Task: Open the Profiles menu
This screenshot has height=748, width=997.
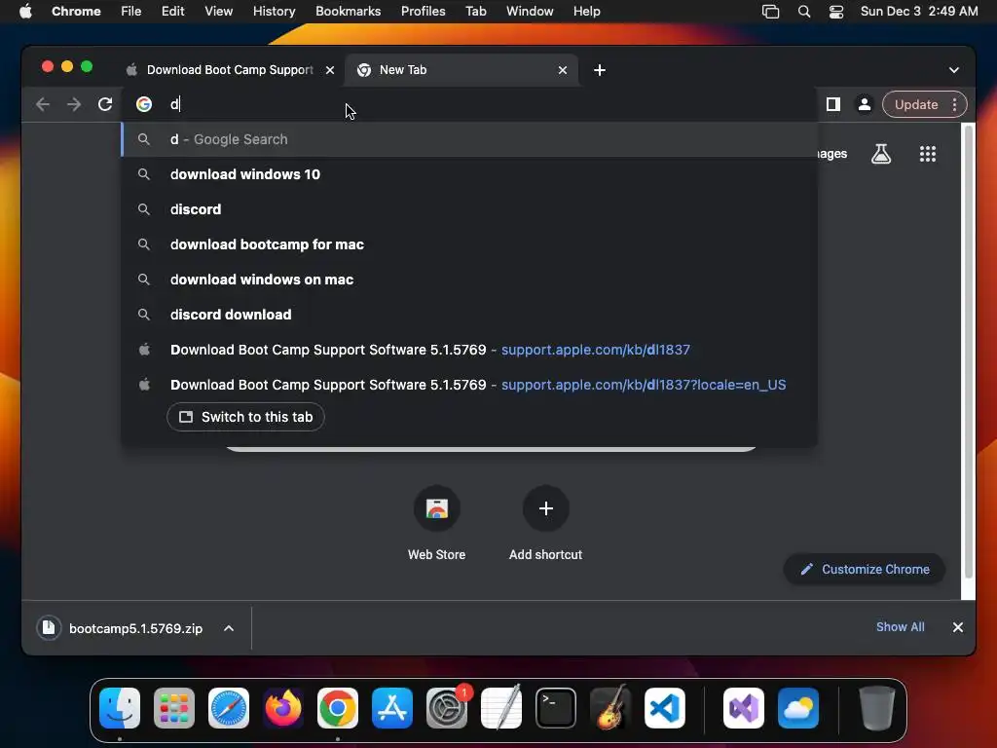Action: click(423, 12)
